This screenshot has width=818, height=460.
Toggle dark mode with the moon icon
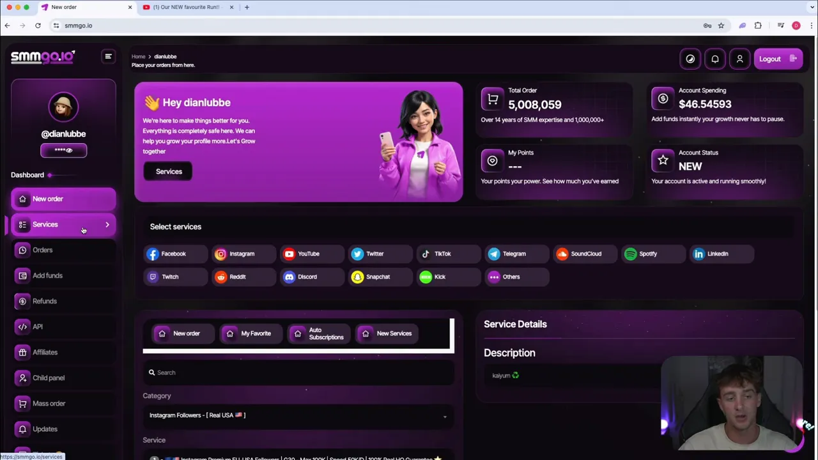[x=690, y=59]
